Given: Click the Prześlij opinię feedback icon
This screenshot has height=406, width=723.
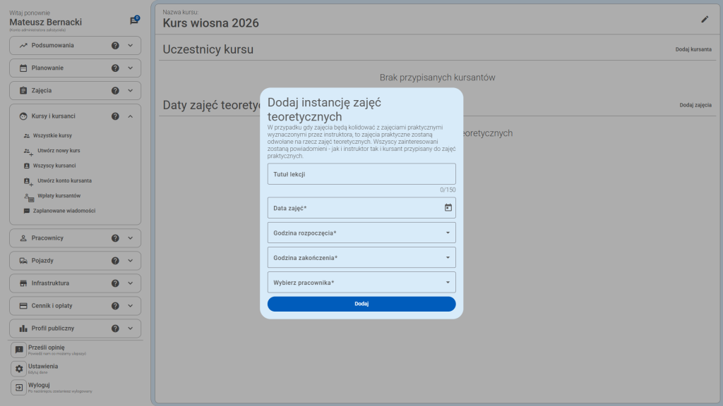Looking at the screenshot, I should [19, 350].
